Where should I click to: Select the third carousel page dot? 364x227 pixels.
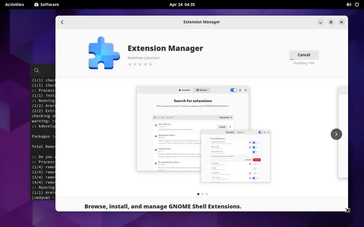(x=207, y=194)
